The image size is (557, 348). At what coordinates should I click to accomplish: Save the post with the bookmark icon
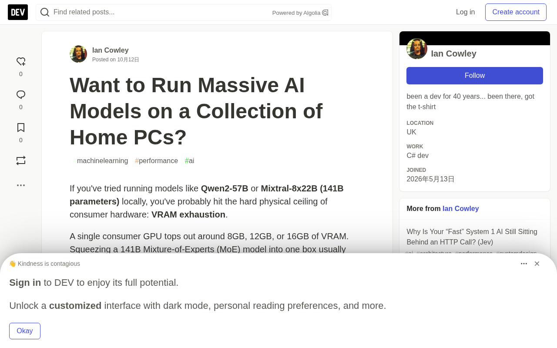(21, 127)
